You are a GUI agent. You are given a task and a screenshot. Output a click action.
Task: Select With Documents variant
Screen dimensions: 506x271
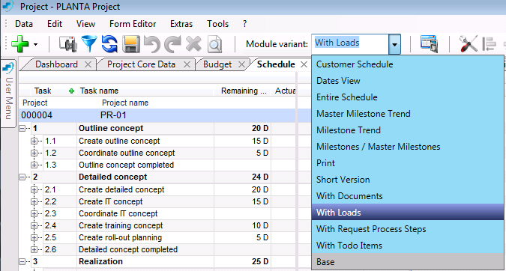[x=408, y=195]
